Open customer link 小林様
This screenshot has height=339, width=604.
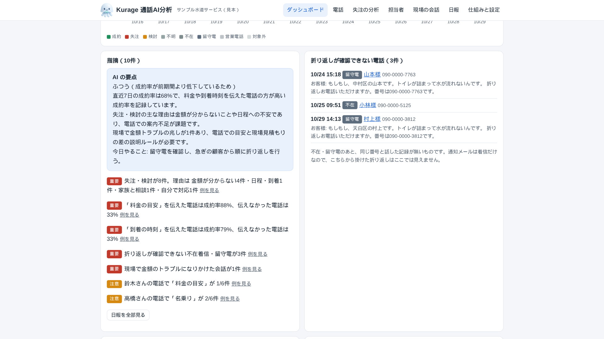click(368, 105)
